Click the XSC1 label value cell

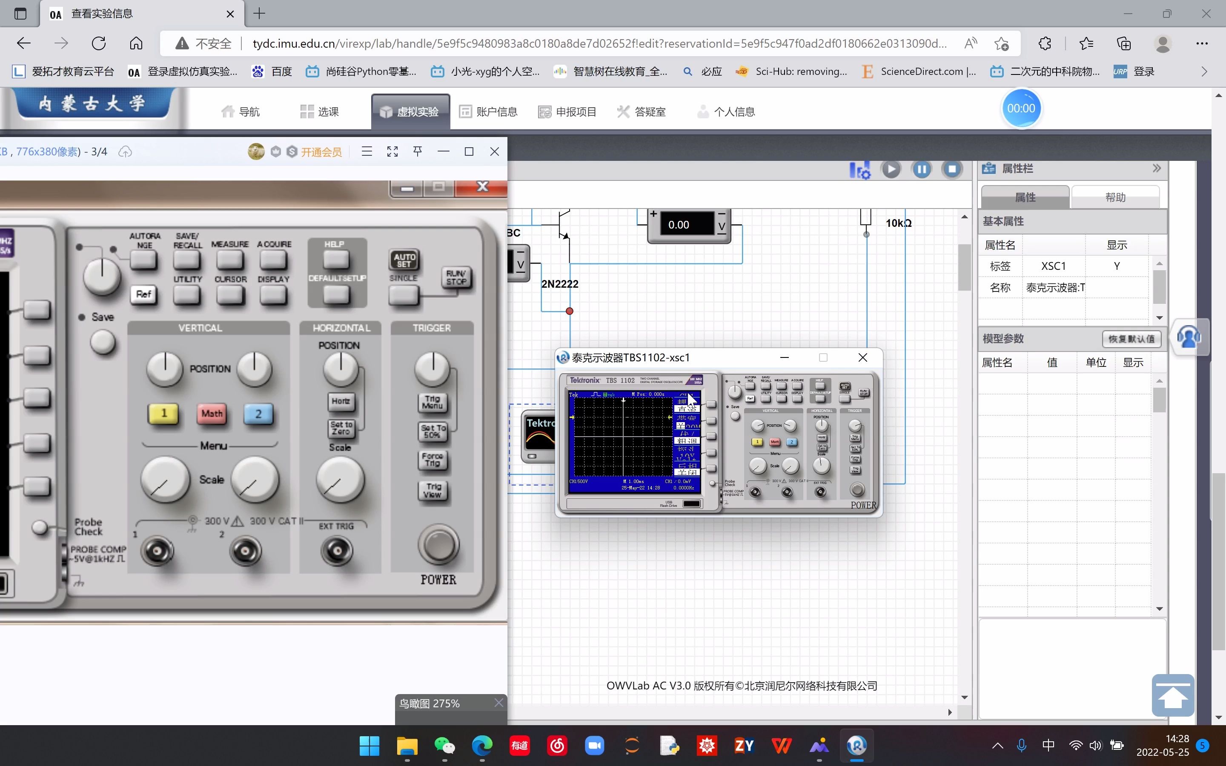[1053, 266]
